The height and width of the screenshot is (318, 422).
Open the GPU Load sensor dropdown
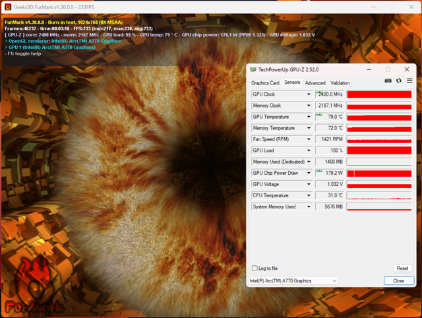(309, 150)
